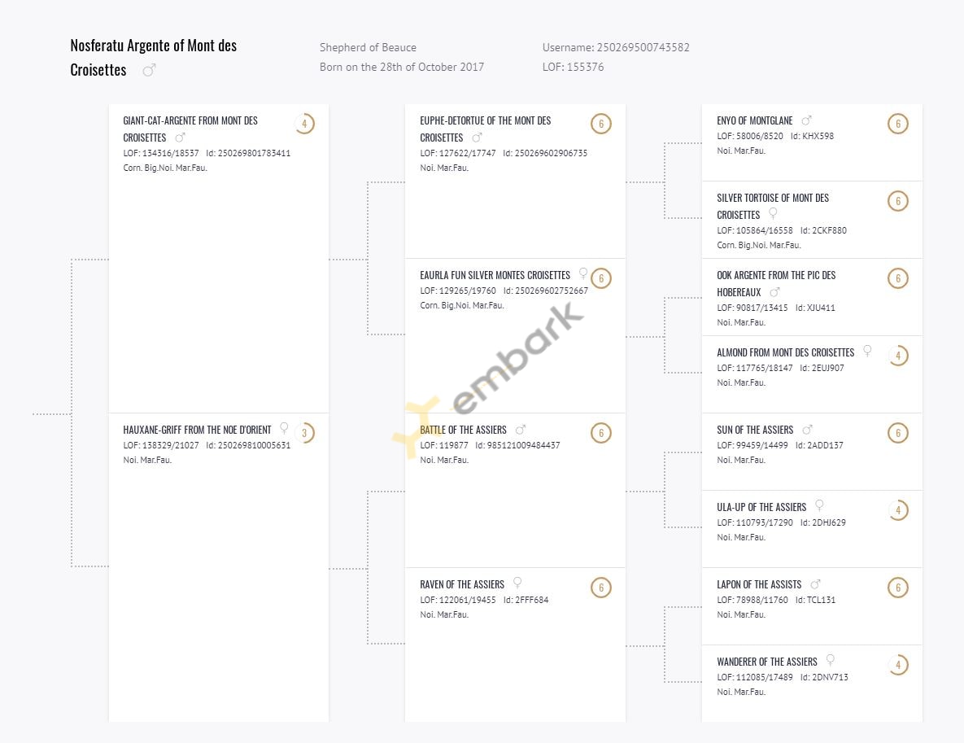Open Lapon of the Assists entry
Screen dimensions: 964x743
(759, 584)
